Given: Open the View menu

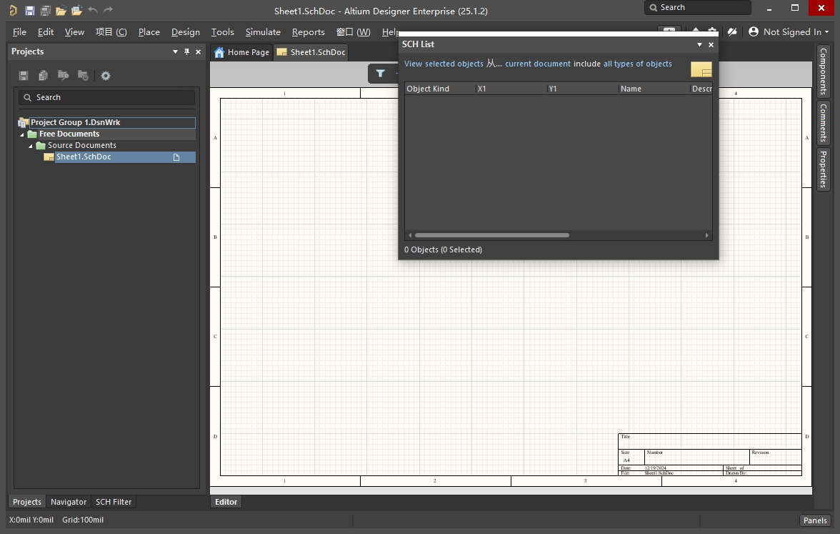Looking at the screenshot, I should pyautogui.click(x=74, y=31).
